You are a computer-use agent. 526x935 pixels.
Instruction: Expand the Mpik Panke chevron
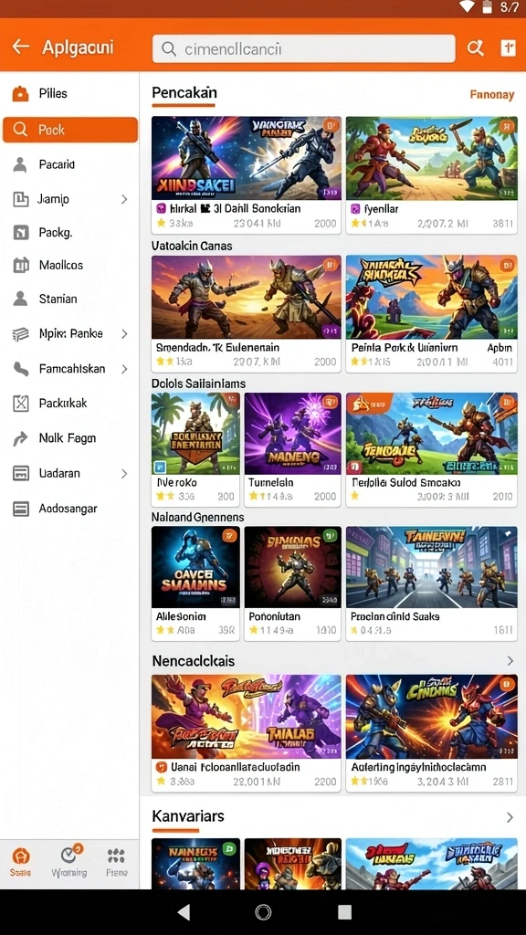click(x=124, y=334)
